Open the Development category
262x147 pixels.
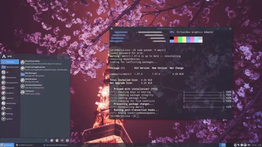(x=10, y=82)
